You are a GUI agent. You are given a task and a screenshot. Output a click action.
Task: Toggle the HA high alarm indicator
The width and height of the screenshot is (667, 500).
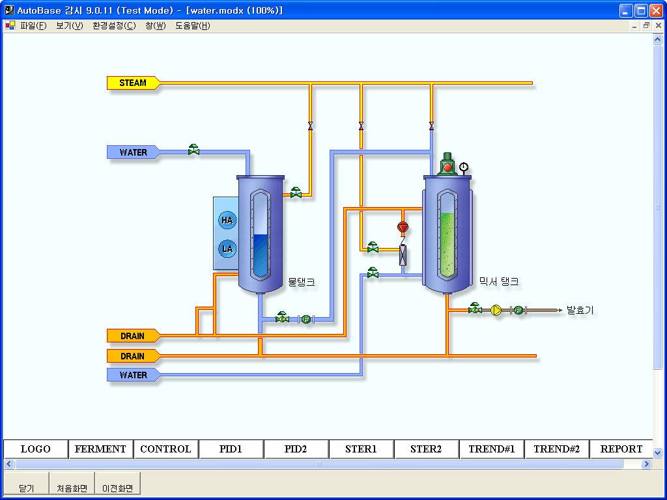[x=227, y=221]
